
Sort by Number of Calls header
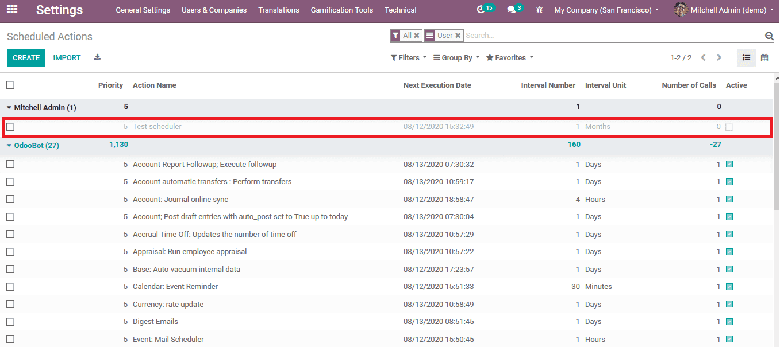pos(689,85)
